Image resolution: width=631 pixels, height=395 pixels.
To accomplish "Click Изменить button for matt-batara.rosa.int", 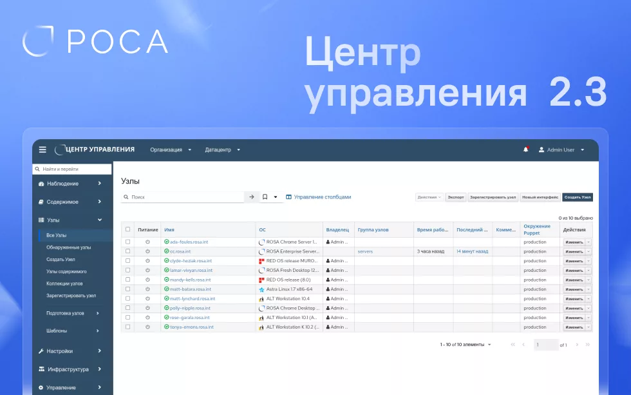I will (574, 289).
